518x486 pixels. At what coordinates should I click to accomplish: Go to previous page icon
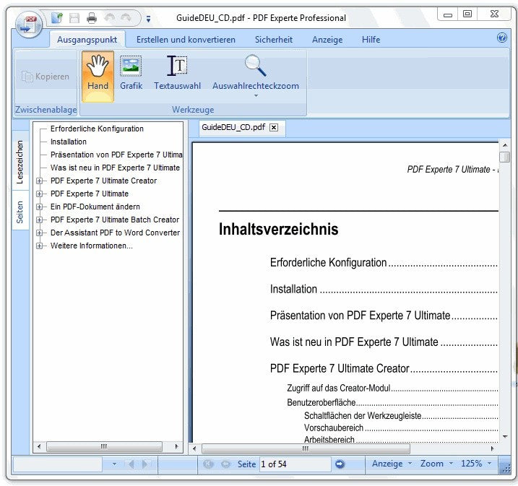[225, 464]
